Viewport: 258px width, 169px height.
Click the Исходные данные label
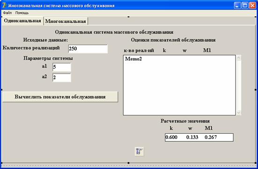tap(45, 40)
